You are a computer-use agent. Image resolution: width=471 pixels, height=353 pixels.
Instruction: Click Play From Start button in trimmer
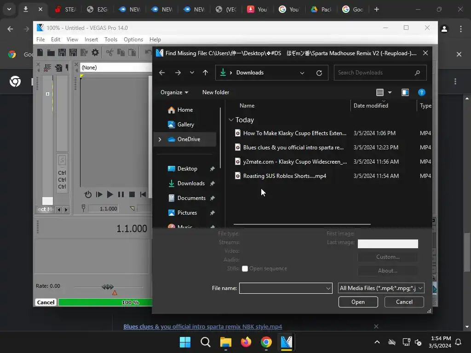tap(99, 194)
